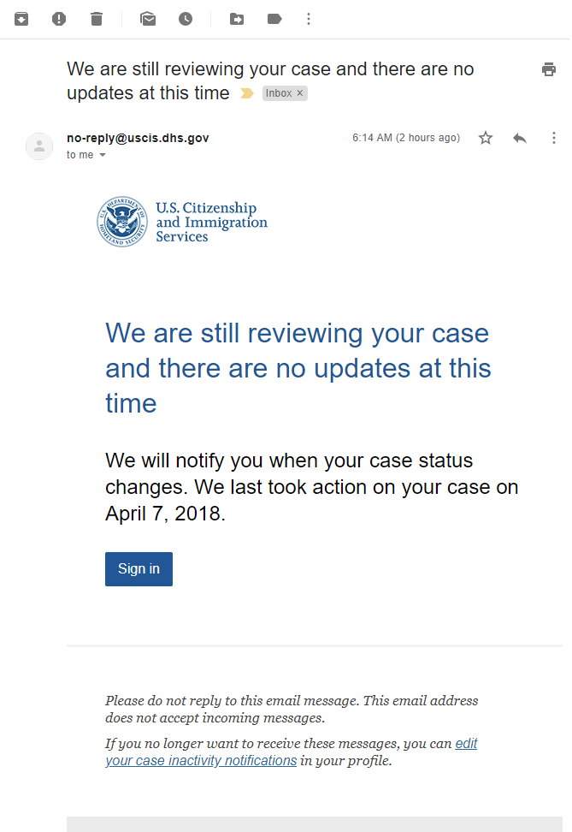Report email as spam
Screen dimensions: 572x832
tap(59, 19)
